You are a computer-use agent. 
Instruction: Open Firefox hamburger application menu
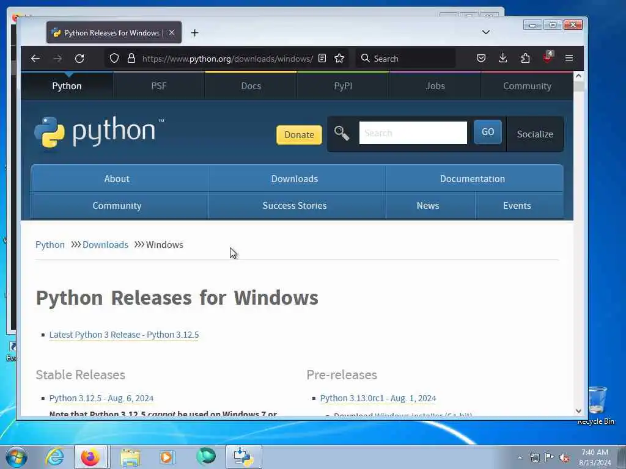click(x=569, y=59)
